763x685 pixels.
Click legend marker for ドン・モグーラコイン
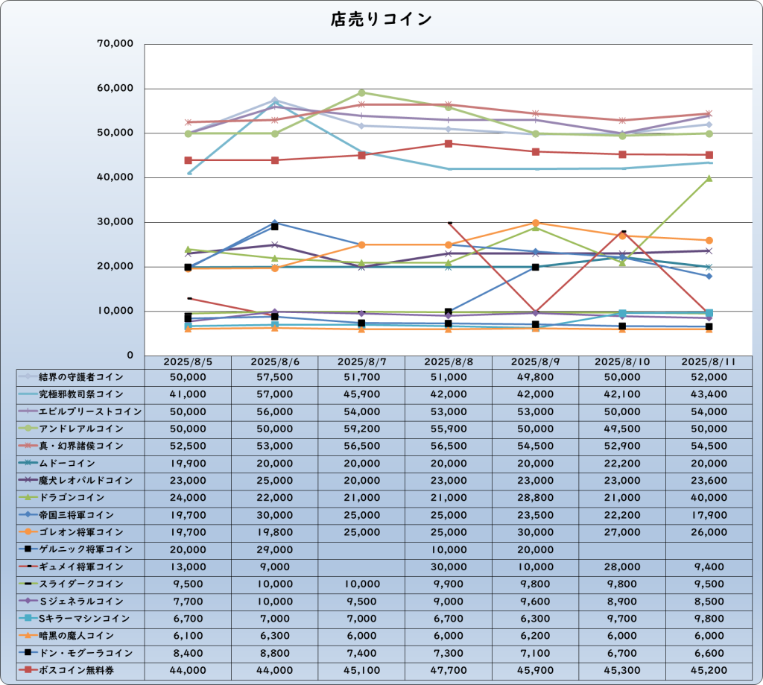tap(28, 653)
